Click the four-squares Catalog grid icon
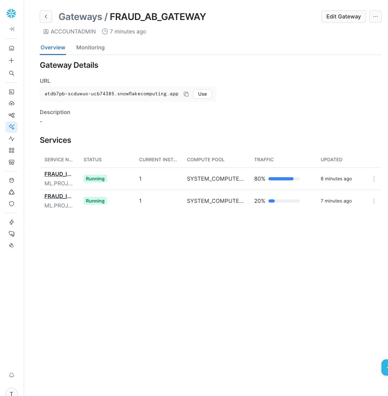 12,150
